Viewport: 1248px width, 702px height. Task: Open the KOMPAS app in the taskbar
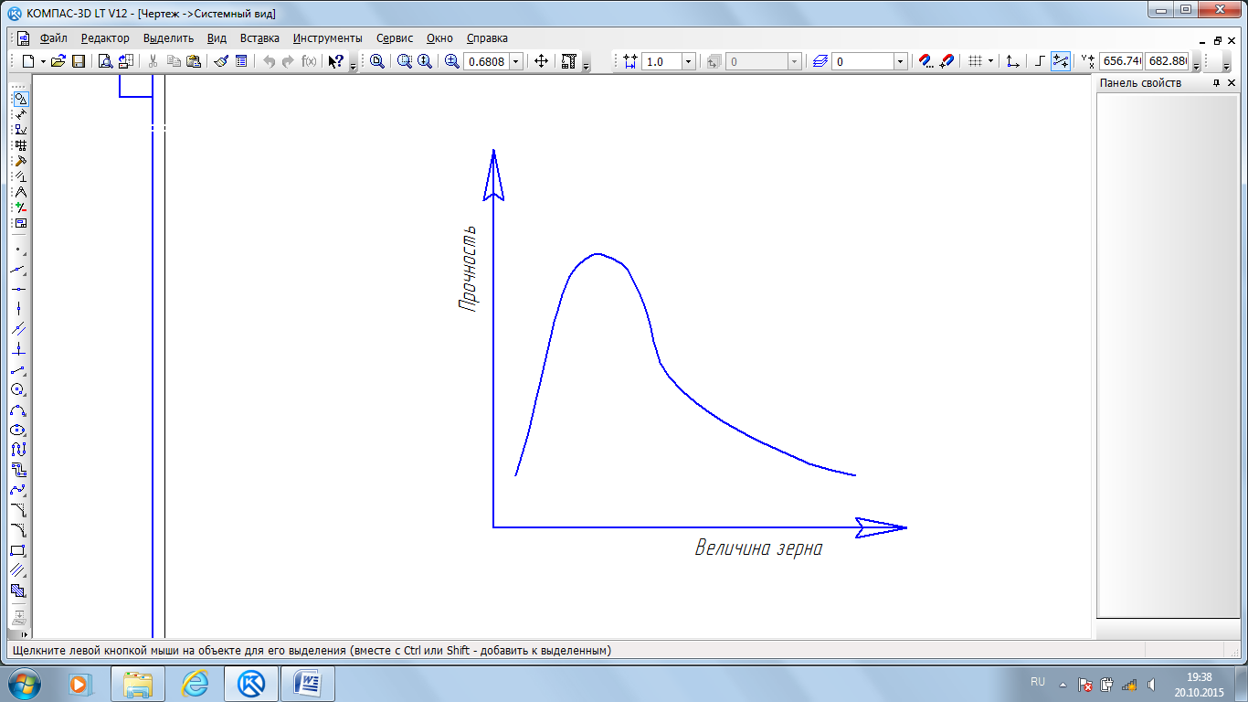[x=252, y=684]
